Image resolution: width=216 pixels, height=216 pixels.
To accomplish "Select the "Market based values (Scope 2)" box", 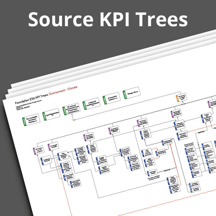I will [161, 152].
